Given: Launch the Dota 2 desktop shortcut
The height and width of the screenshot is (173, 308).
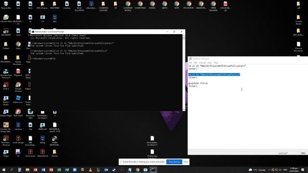Looking at the screenshot, I should point(6,86).
